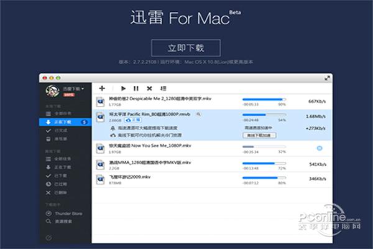Click the 2.2GB file size label
373x249 pixels.
click(x=114, y=168)
